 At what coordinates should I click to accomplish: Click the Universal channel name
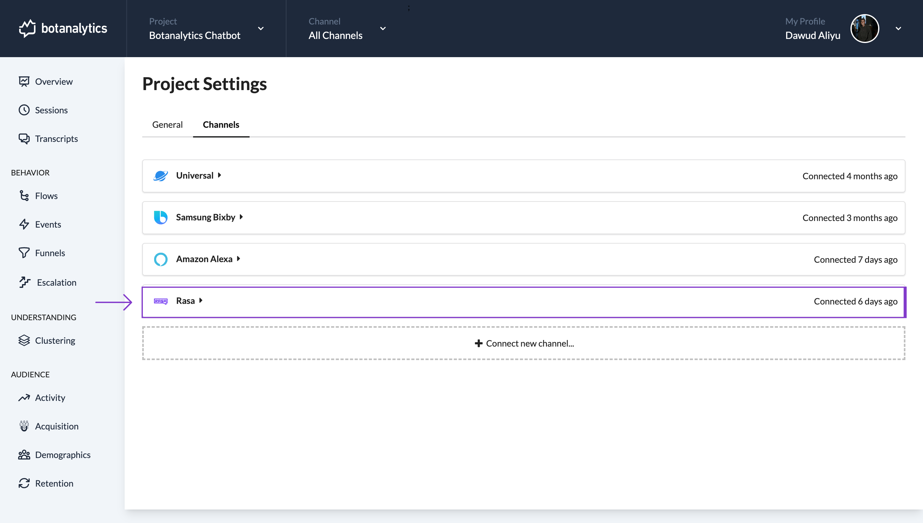click(195, 175)
